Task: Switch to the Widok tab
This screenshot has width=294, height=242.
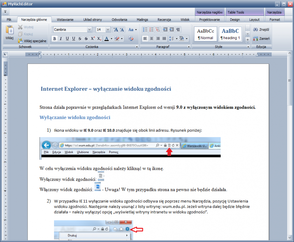Action: point(185,20)
